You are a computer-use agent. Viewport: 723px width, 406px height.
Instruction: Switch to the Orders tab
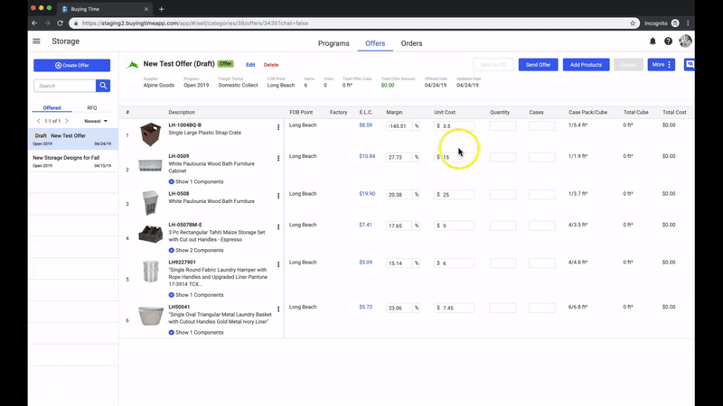(411, 43)
